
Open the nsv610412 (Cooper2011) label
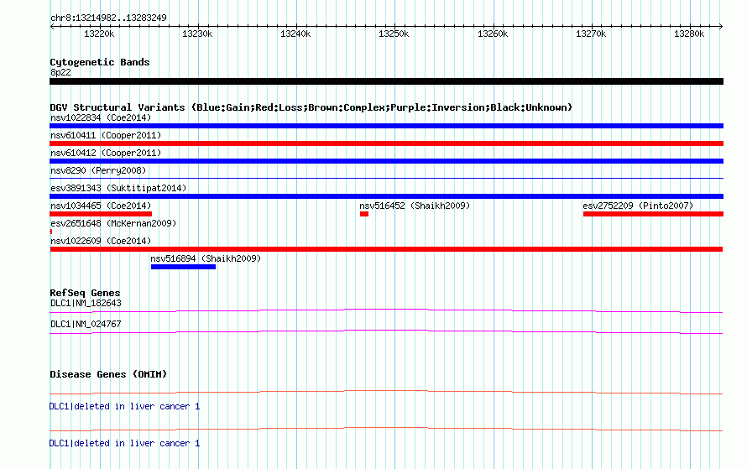(106, 153)
